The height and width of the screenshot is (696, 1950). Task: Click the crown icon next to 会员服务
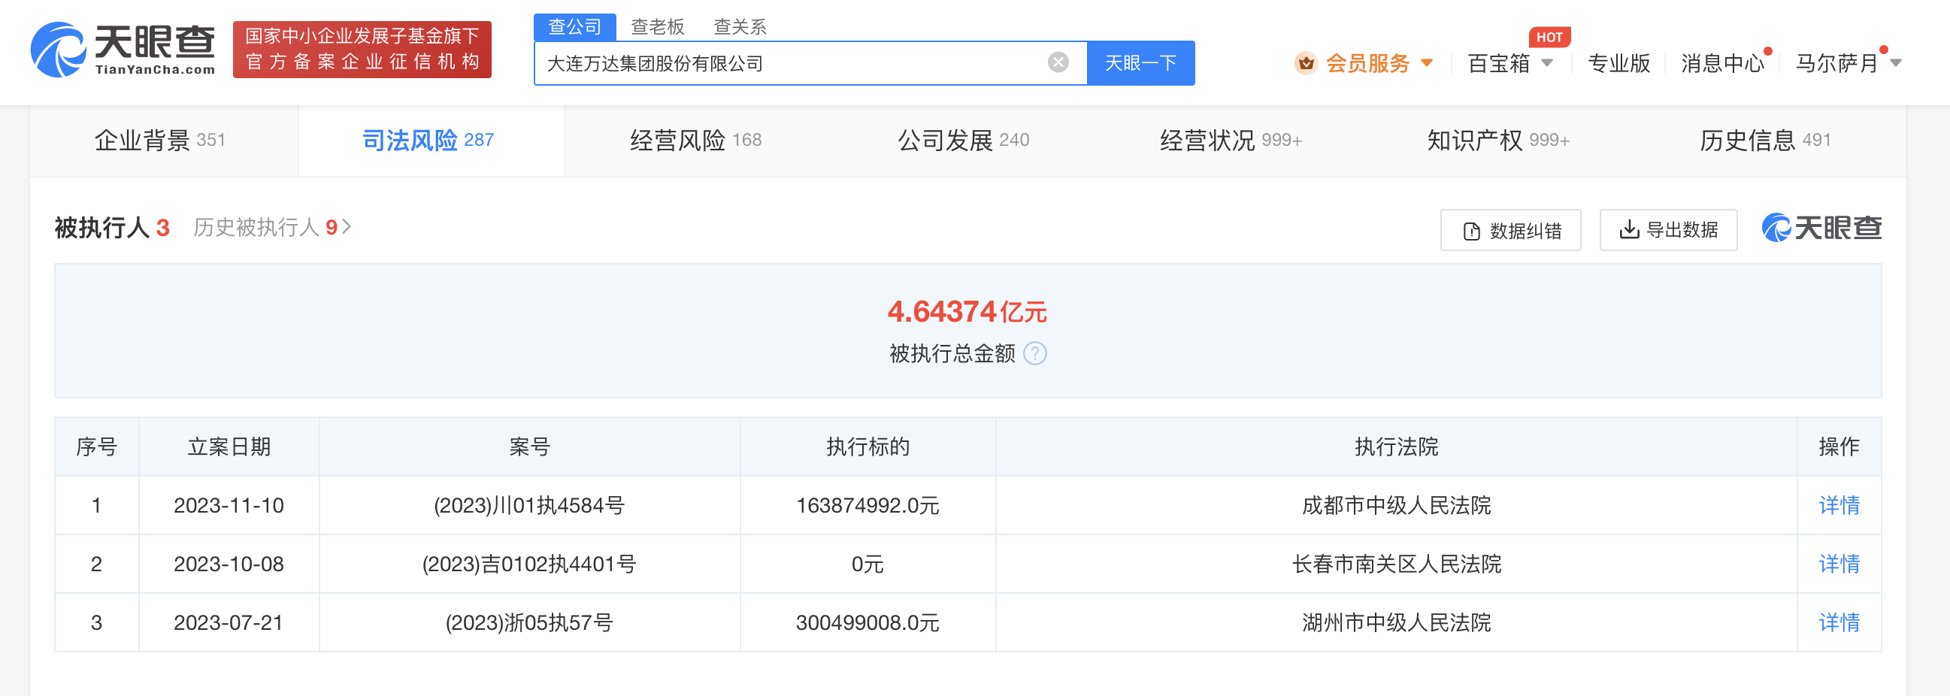(1306, 64)
